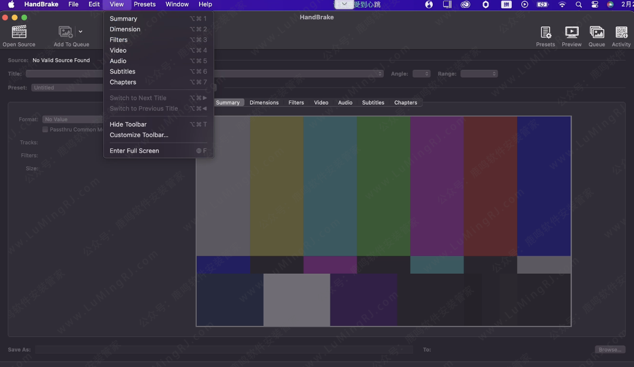
Task: Click the Apple menu icon
Action: coord(11,5)
